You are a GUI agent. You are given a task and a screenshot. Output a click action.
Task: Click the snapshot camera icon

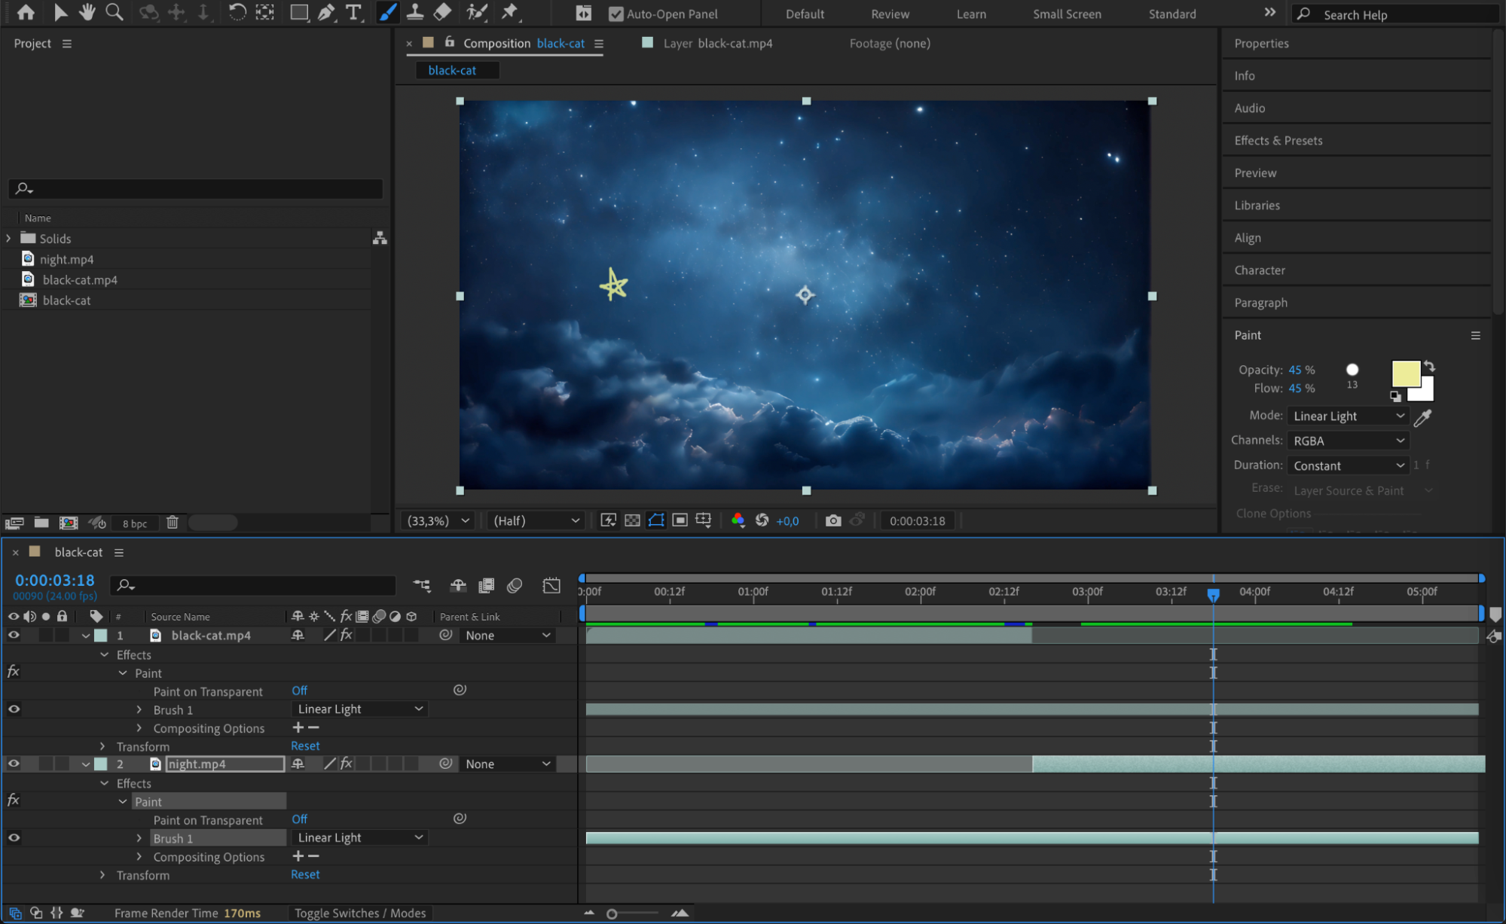(x=832, y=520)
